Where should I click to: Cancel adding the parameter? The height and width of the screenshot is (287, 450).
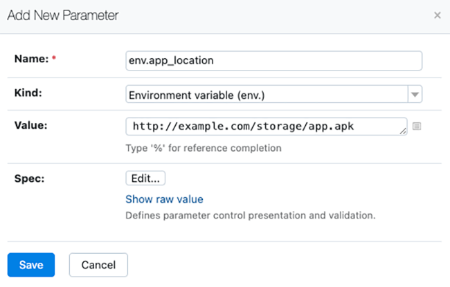point(98,265)
